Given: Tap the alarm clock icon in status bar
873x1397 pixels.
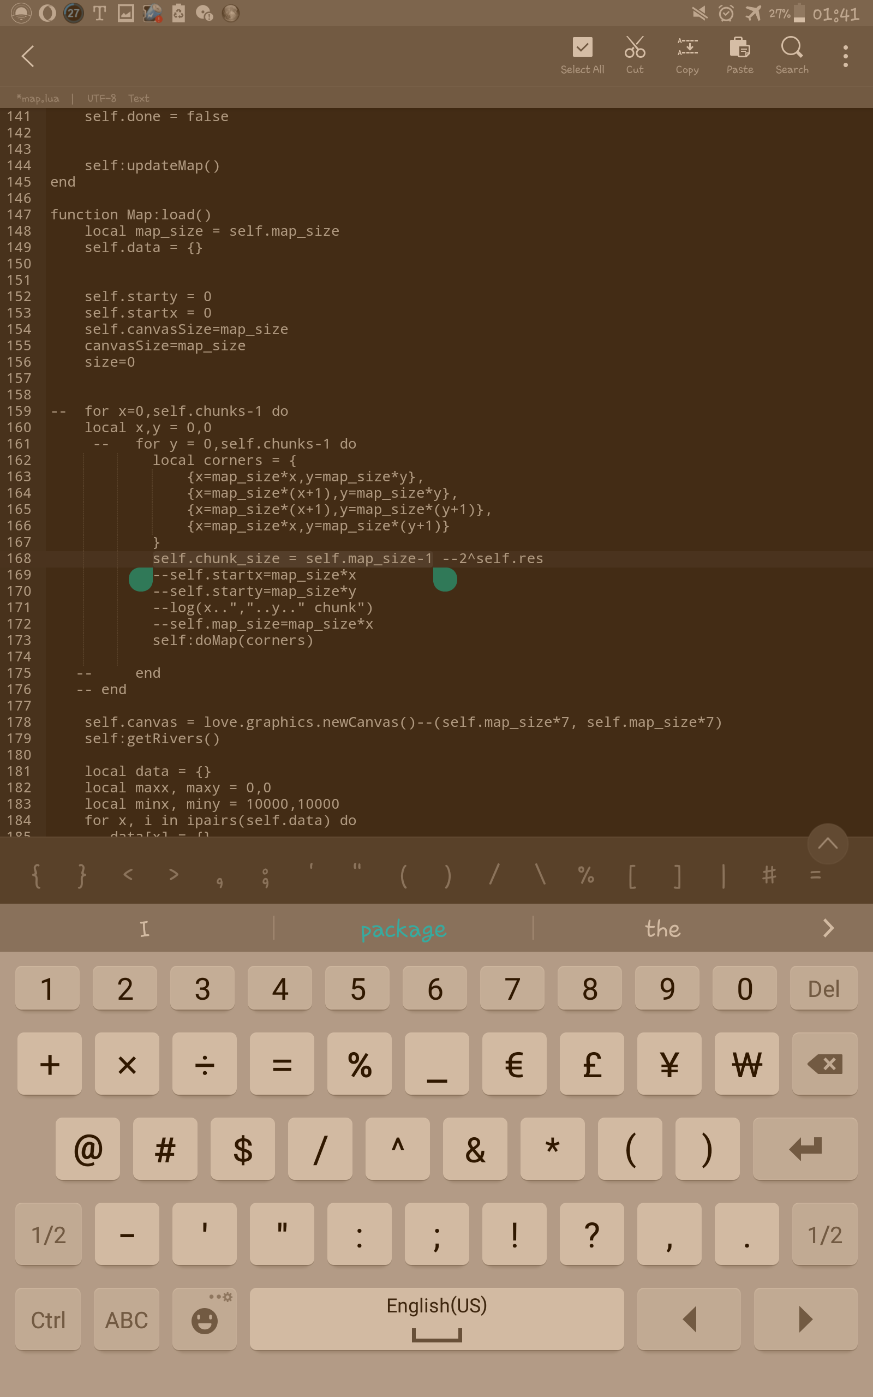Looking at the screenshot, I should [x=726, y=13].
